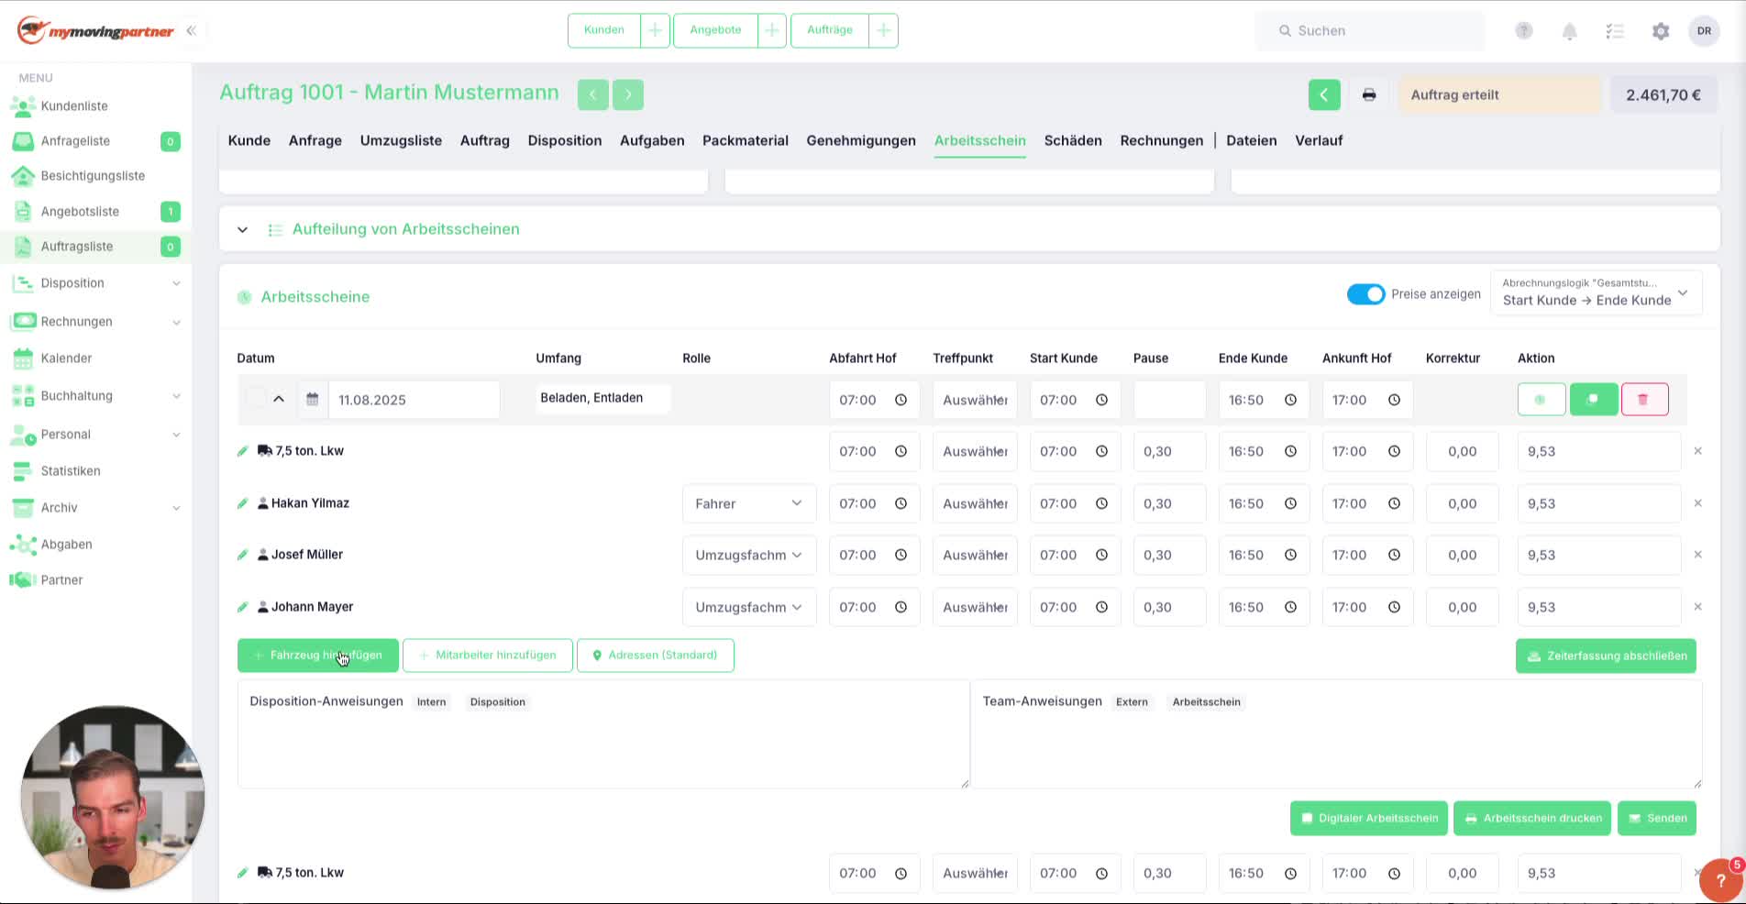Viewport: 1746px width, 904px height.
Task: Click the white outlined action button in Aktion column
Action: (x=1542, y=400)
